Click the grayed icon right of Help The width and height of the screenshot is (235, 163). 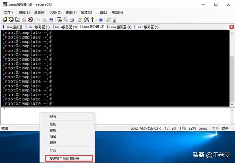(x=109, y=19)
